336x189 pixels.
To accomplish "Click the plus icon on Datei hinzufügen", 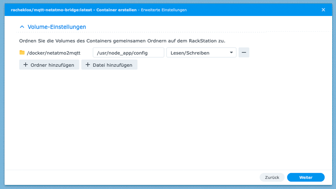I will click(x=88, y=65).
